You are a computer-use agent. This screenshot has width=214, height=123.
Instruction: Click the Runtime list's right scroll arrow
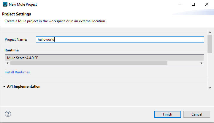201,63
